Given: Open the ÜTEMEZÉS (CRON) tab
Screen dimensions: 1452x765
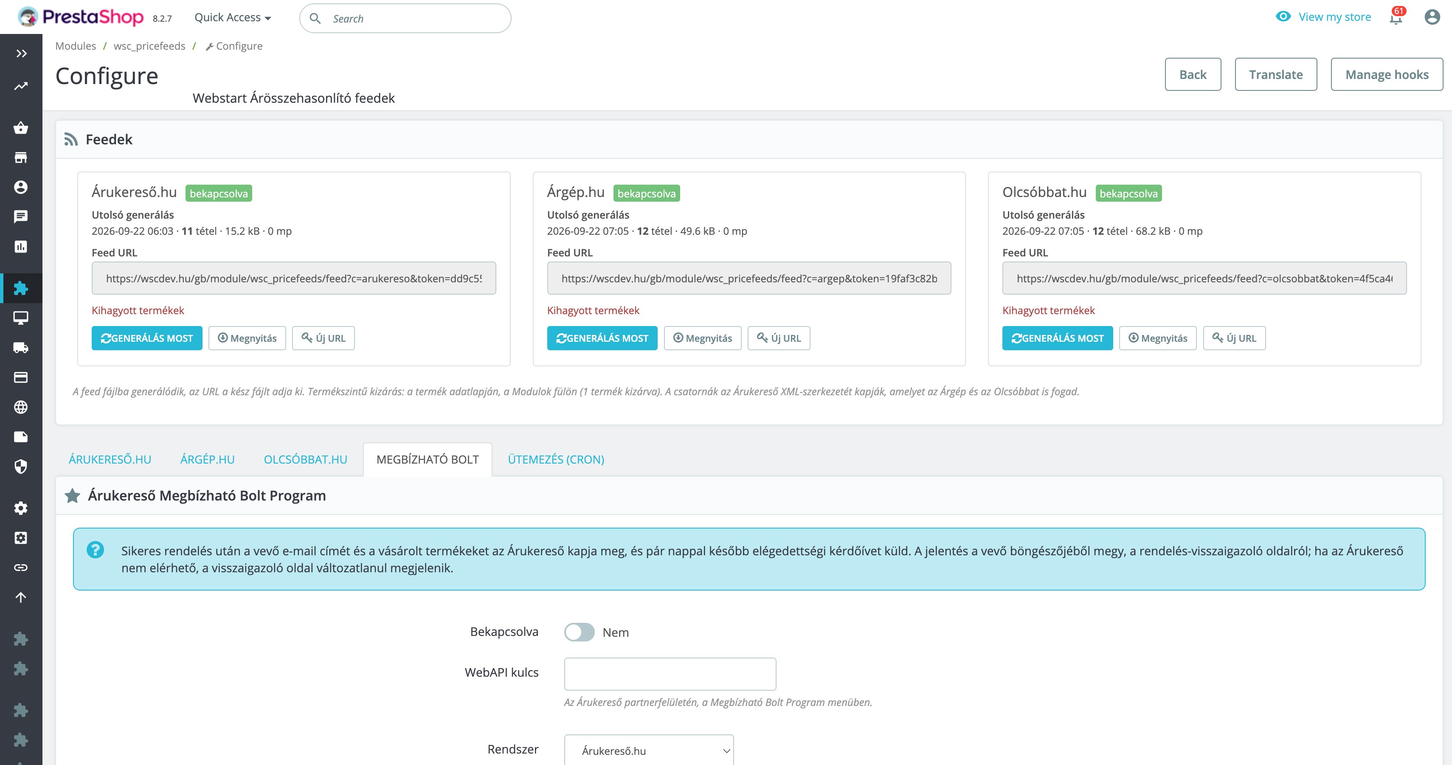Looking at the screenshot, I should click(x=556, y=459).
